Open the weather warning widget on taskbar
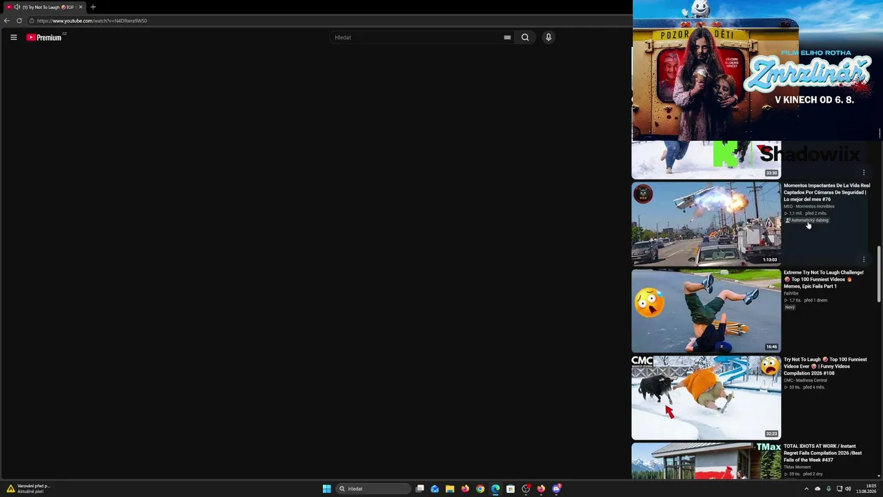 (28, 489)
